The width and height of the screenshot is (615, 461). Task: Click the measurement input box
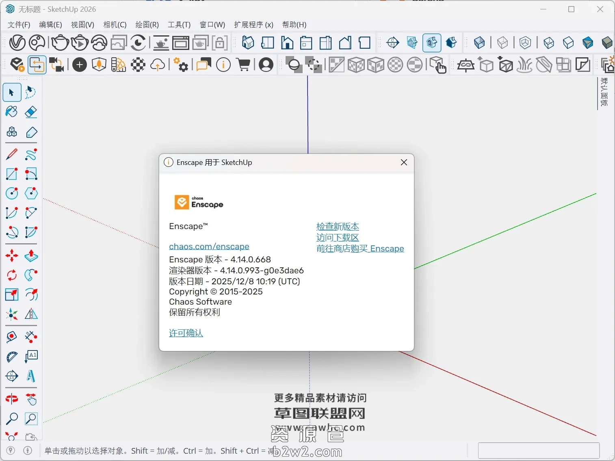pos(539,450)
